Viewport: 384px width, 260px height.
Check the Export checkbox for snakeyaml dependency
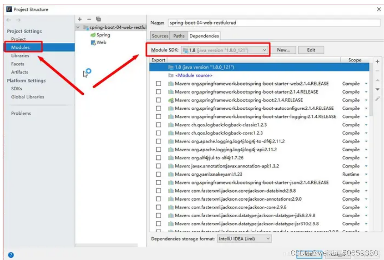(159, 174)
